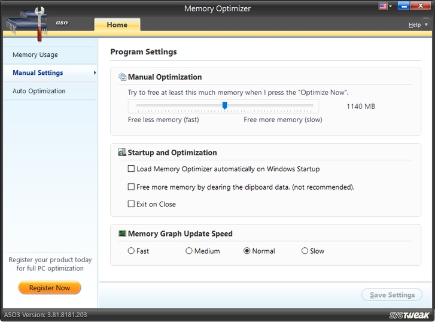Switch to the Home tab
Viewport: 435px width, 322px height.
(117, 25)
